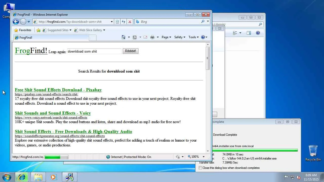Click the RSS Feeds icon
This screenshot has width=324, height=182.
pos(135,37)
